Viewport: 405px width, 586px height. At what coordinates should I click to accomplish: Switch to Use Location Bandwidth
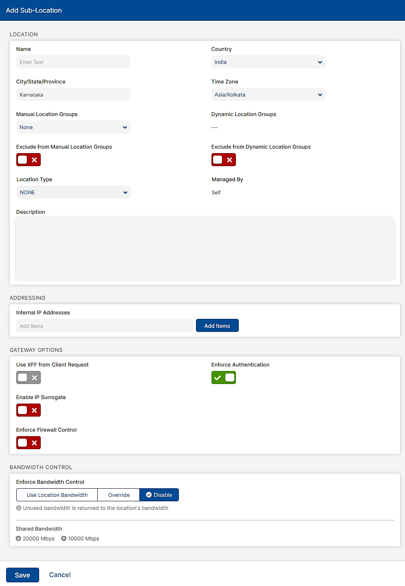click(57, 494)
